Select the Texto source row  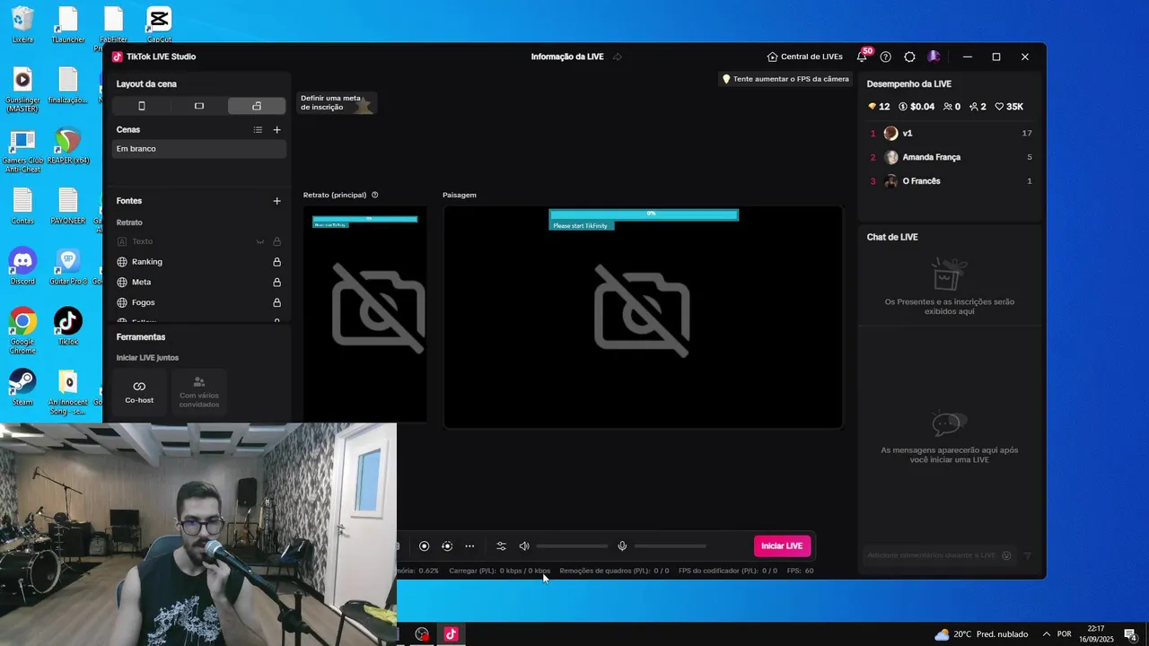(x=198, y=241)
